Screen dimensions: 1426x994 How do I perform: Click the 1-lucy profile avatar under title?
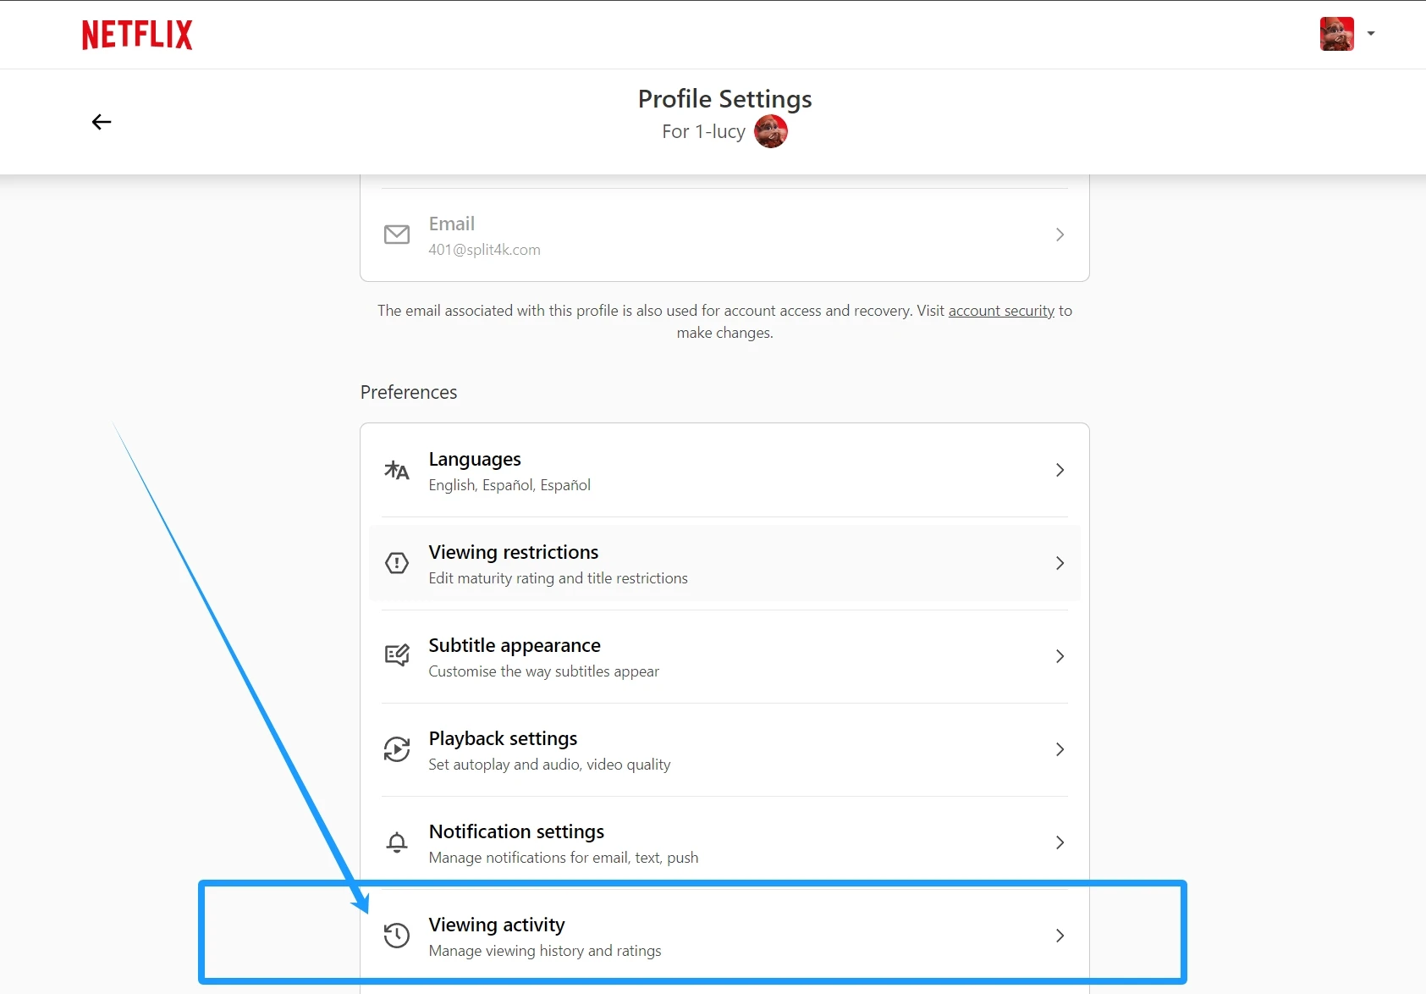click(x=771, y=131)
